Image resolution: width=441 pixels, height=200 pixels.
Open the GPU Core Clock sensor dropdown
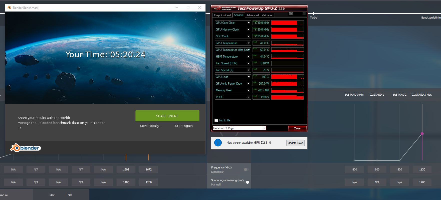tap(249, 23)
